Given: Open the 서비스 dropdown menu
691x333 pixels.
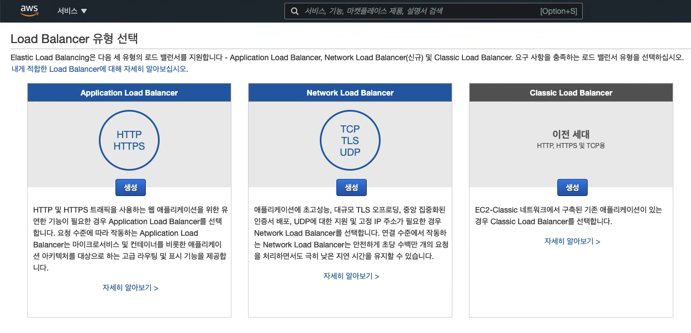Looking at the screenshot, I should tap(72, 11).
